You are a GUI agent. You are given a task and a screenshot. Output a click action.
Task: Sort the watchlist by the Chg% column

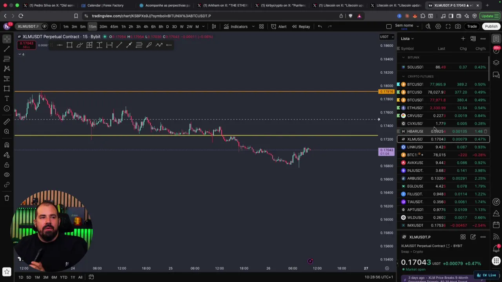pos(480,49)
